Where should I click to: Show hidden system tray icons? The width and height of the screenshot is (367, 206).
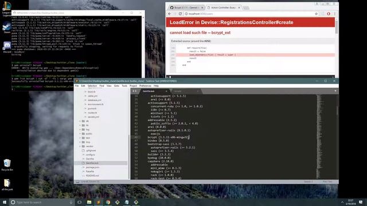click(x=342, y=202)
